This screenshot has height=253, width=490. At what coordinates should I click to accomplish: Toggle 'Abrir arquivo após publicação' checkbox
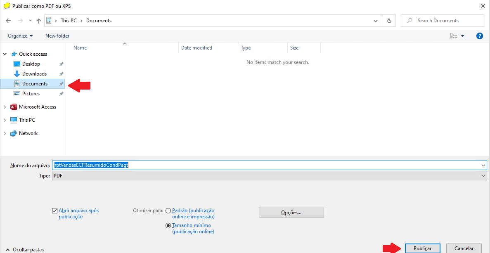pos(55,210)
